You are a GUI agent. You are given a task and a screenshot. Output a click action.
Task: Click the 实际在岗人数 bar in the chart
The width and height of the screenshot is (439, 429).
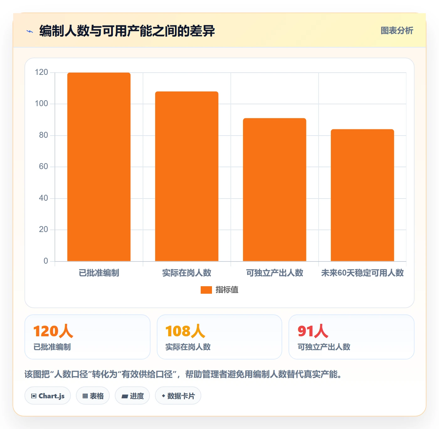coord(187,176)
